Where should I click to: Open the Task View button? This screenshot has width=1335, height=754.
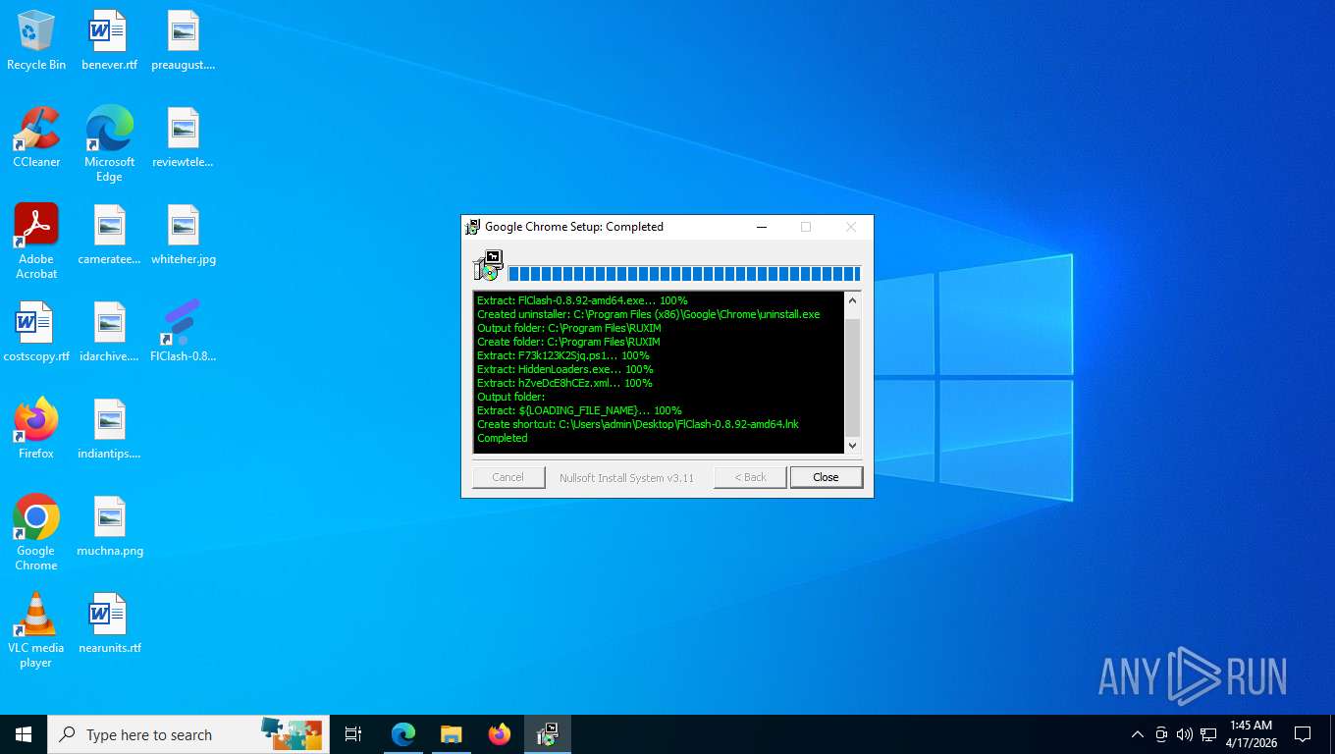pos(353,734)
